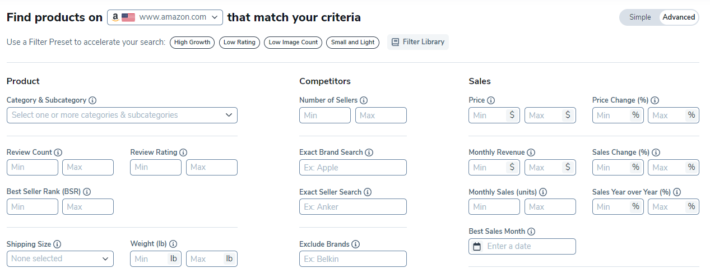The image size is (710, 277).
Task: Select the Advanced mode toggle
Action: (679, 17)
